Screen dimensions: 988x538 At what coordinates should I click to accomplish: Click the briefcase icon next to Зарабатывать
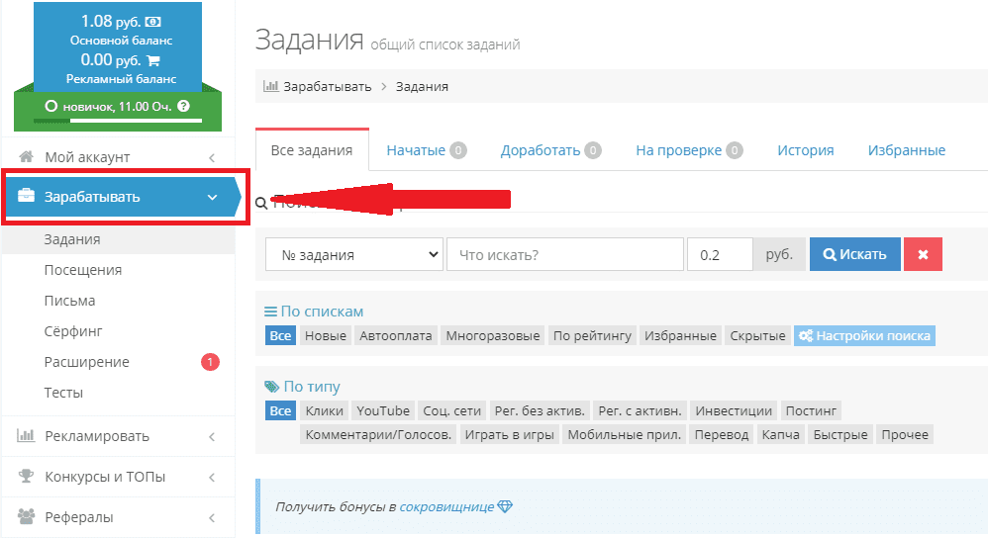tap(27, 197)
